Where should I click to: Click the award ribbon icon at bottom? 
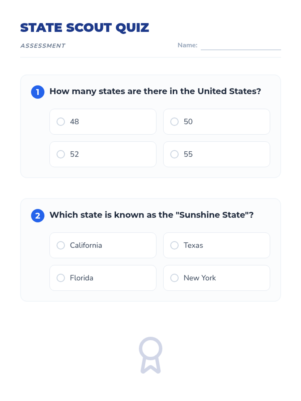pyautogui.click(x=150, y=355)
